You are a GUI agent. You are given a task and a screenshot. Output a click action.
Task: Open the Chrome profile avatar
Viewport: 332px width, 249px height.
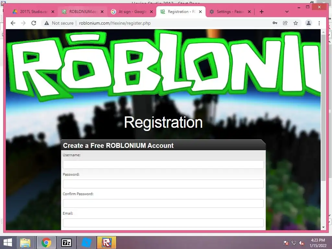[x=309, y=23]
